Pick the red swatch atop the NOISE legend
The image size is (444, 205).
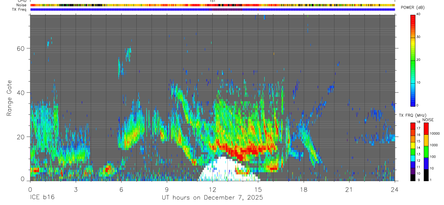(x=426, y=129)
